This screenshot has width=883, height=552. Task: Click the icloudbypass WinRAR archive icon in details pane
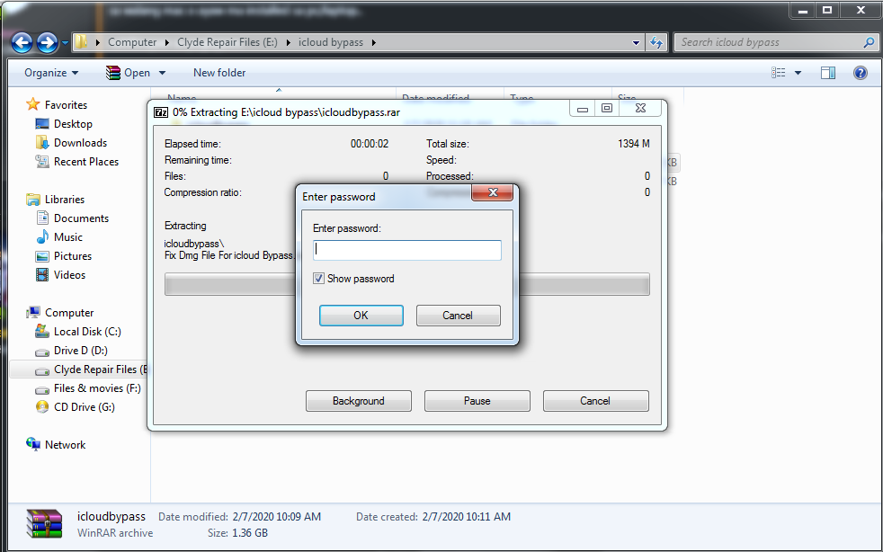(x=44, y=523)
